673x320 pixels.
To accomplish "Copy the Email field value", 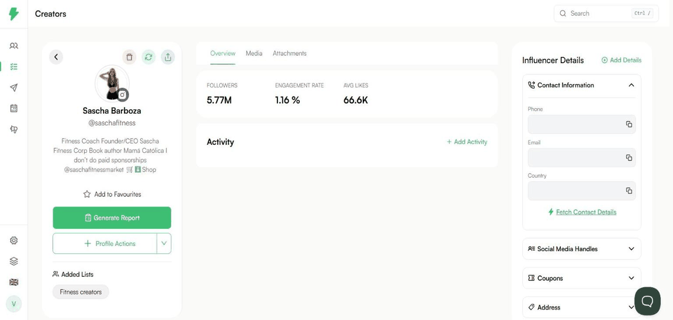I will (x=629, y=158).
